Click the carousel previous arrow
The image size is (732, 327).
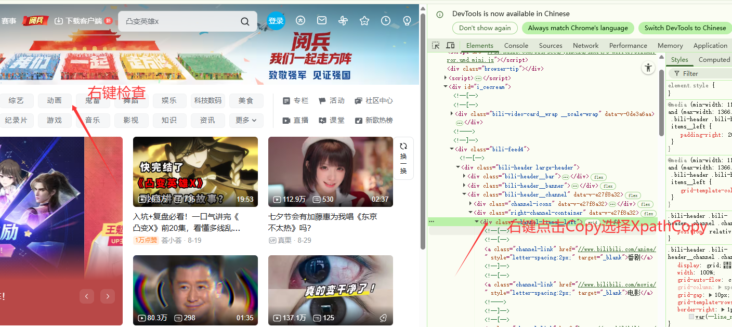(x=87, y=296)
